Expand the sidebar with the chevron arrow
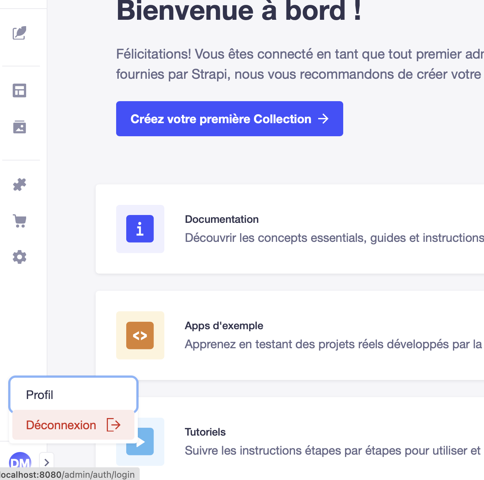 (x=47, y=462)
